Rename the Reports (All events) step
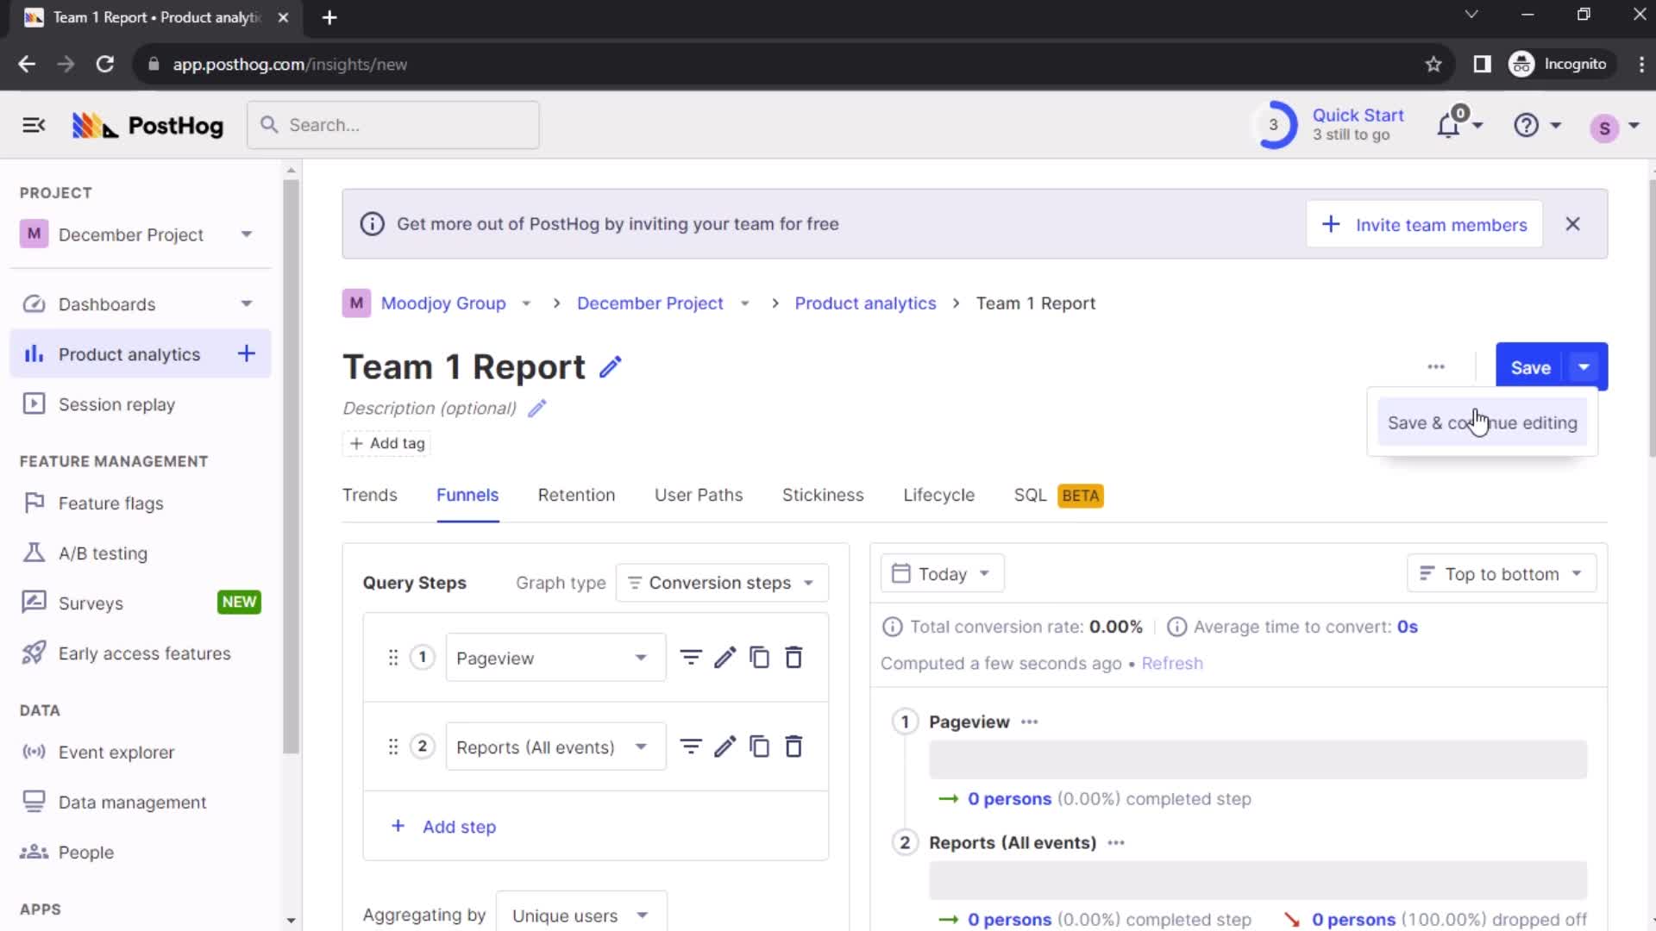This screenshot has height=931, width=1656. [724, 747]
